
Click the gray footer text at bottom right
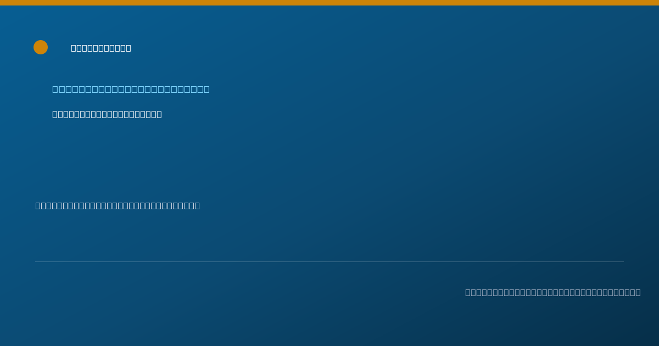pos(553,292)
